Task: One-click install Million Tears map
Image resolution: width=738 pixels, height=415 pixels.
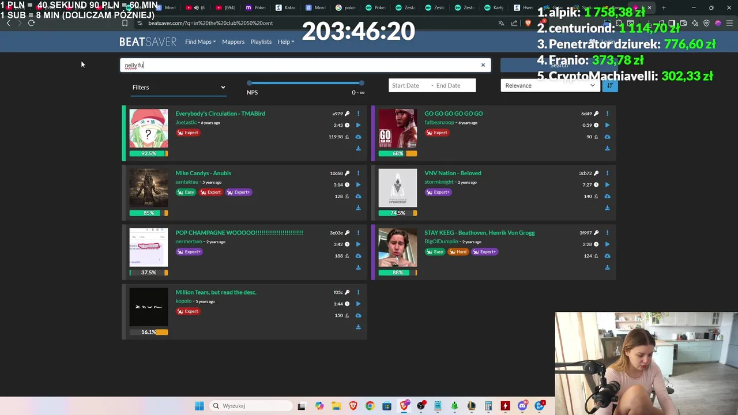Action: pyautogui.click(x=358, y=315)
